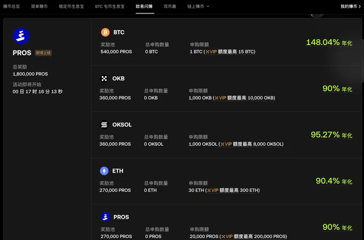Click the OKB pool title text
This screenshot has height=240, width=364.
118,79
